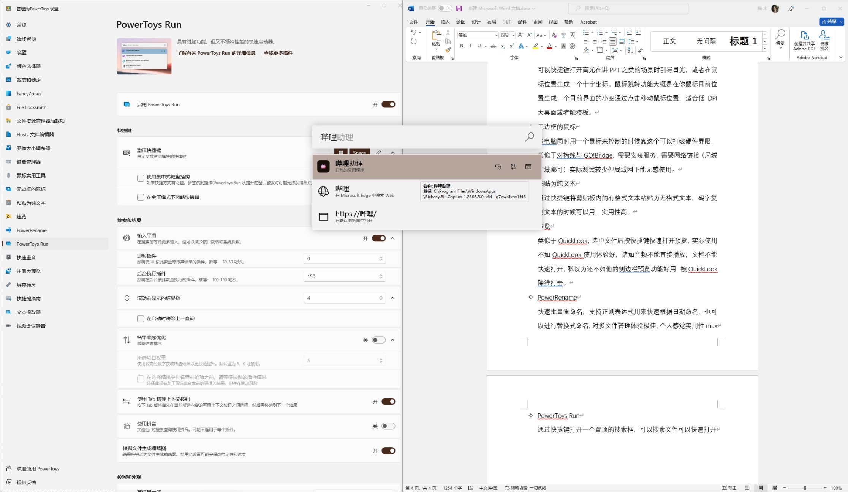Screen dimensions: 848x492
Task: Open the 查找更多插件 link
Action: coord(278,53)
